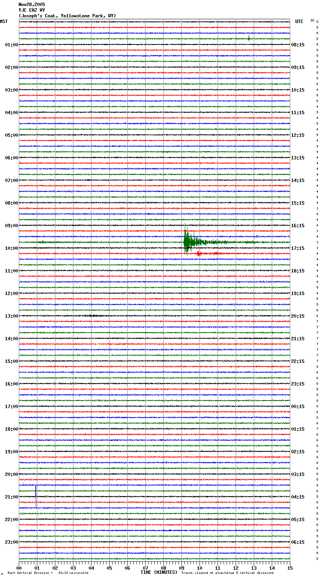Click the 16:00 MST time label
Image resolution: width=320 pixels, height=578 pixels.
tap(12, 384)
